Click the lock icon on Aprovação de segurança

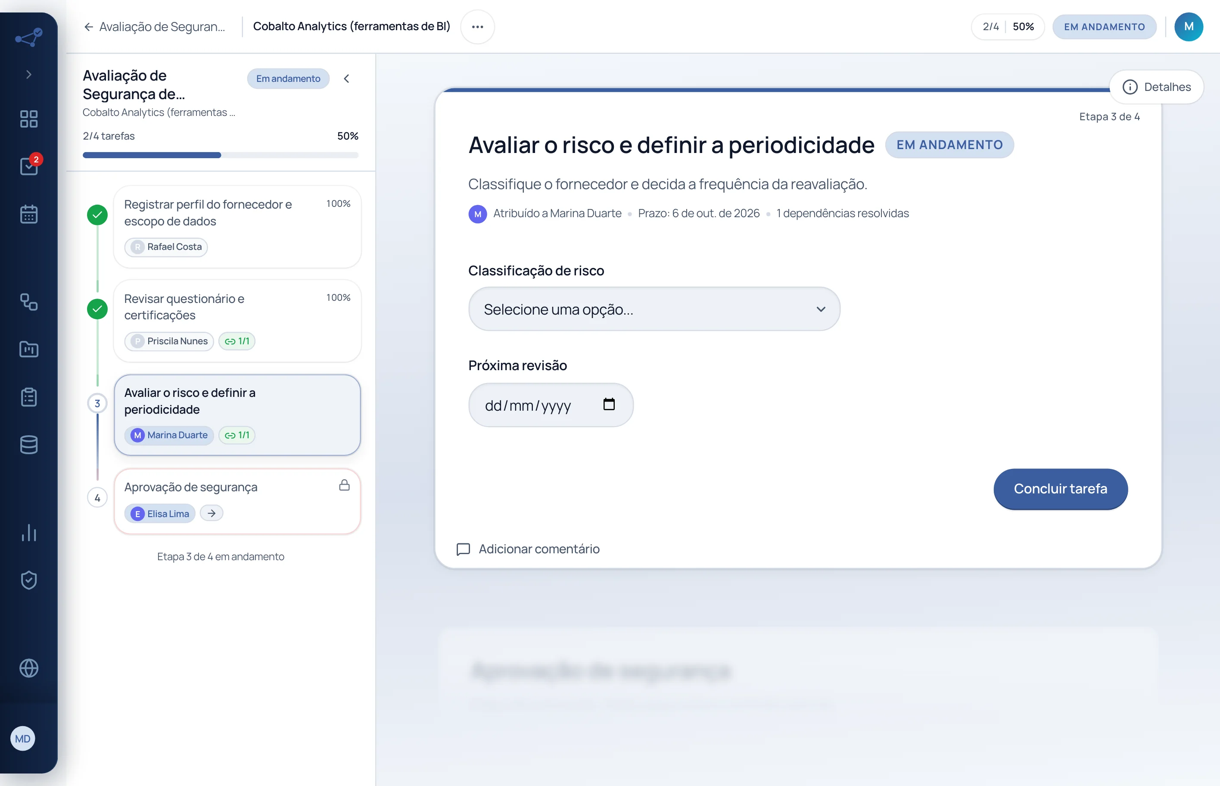344,485
